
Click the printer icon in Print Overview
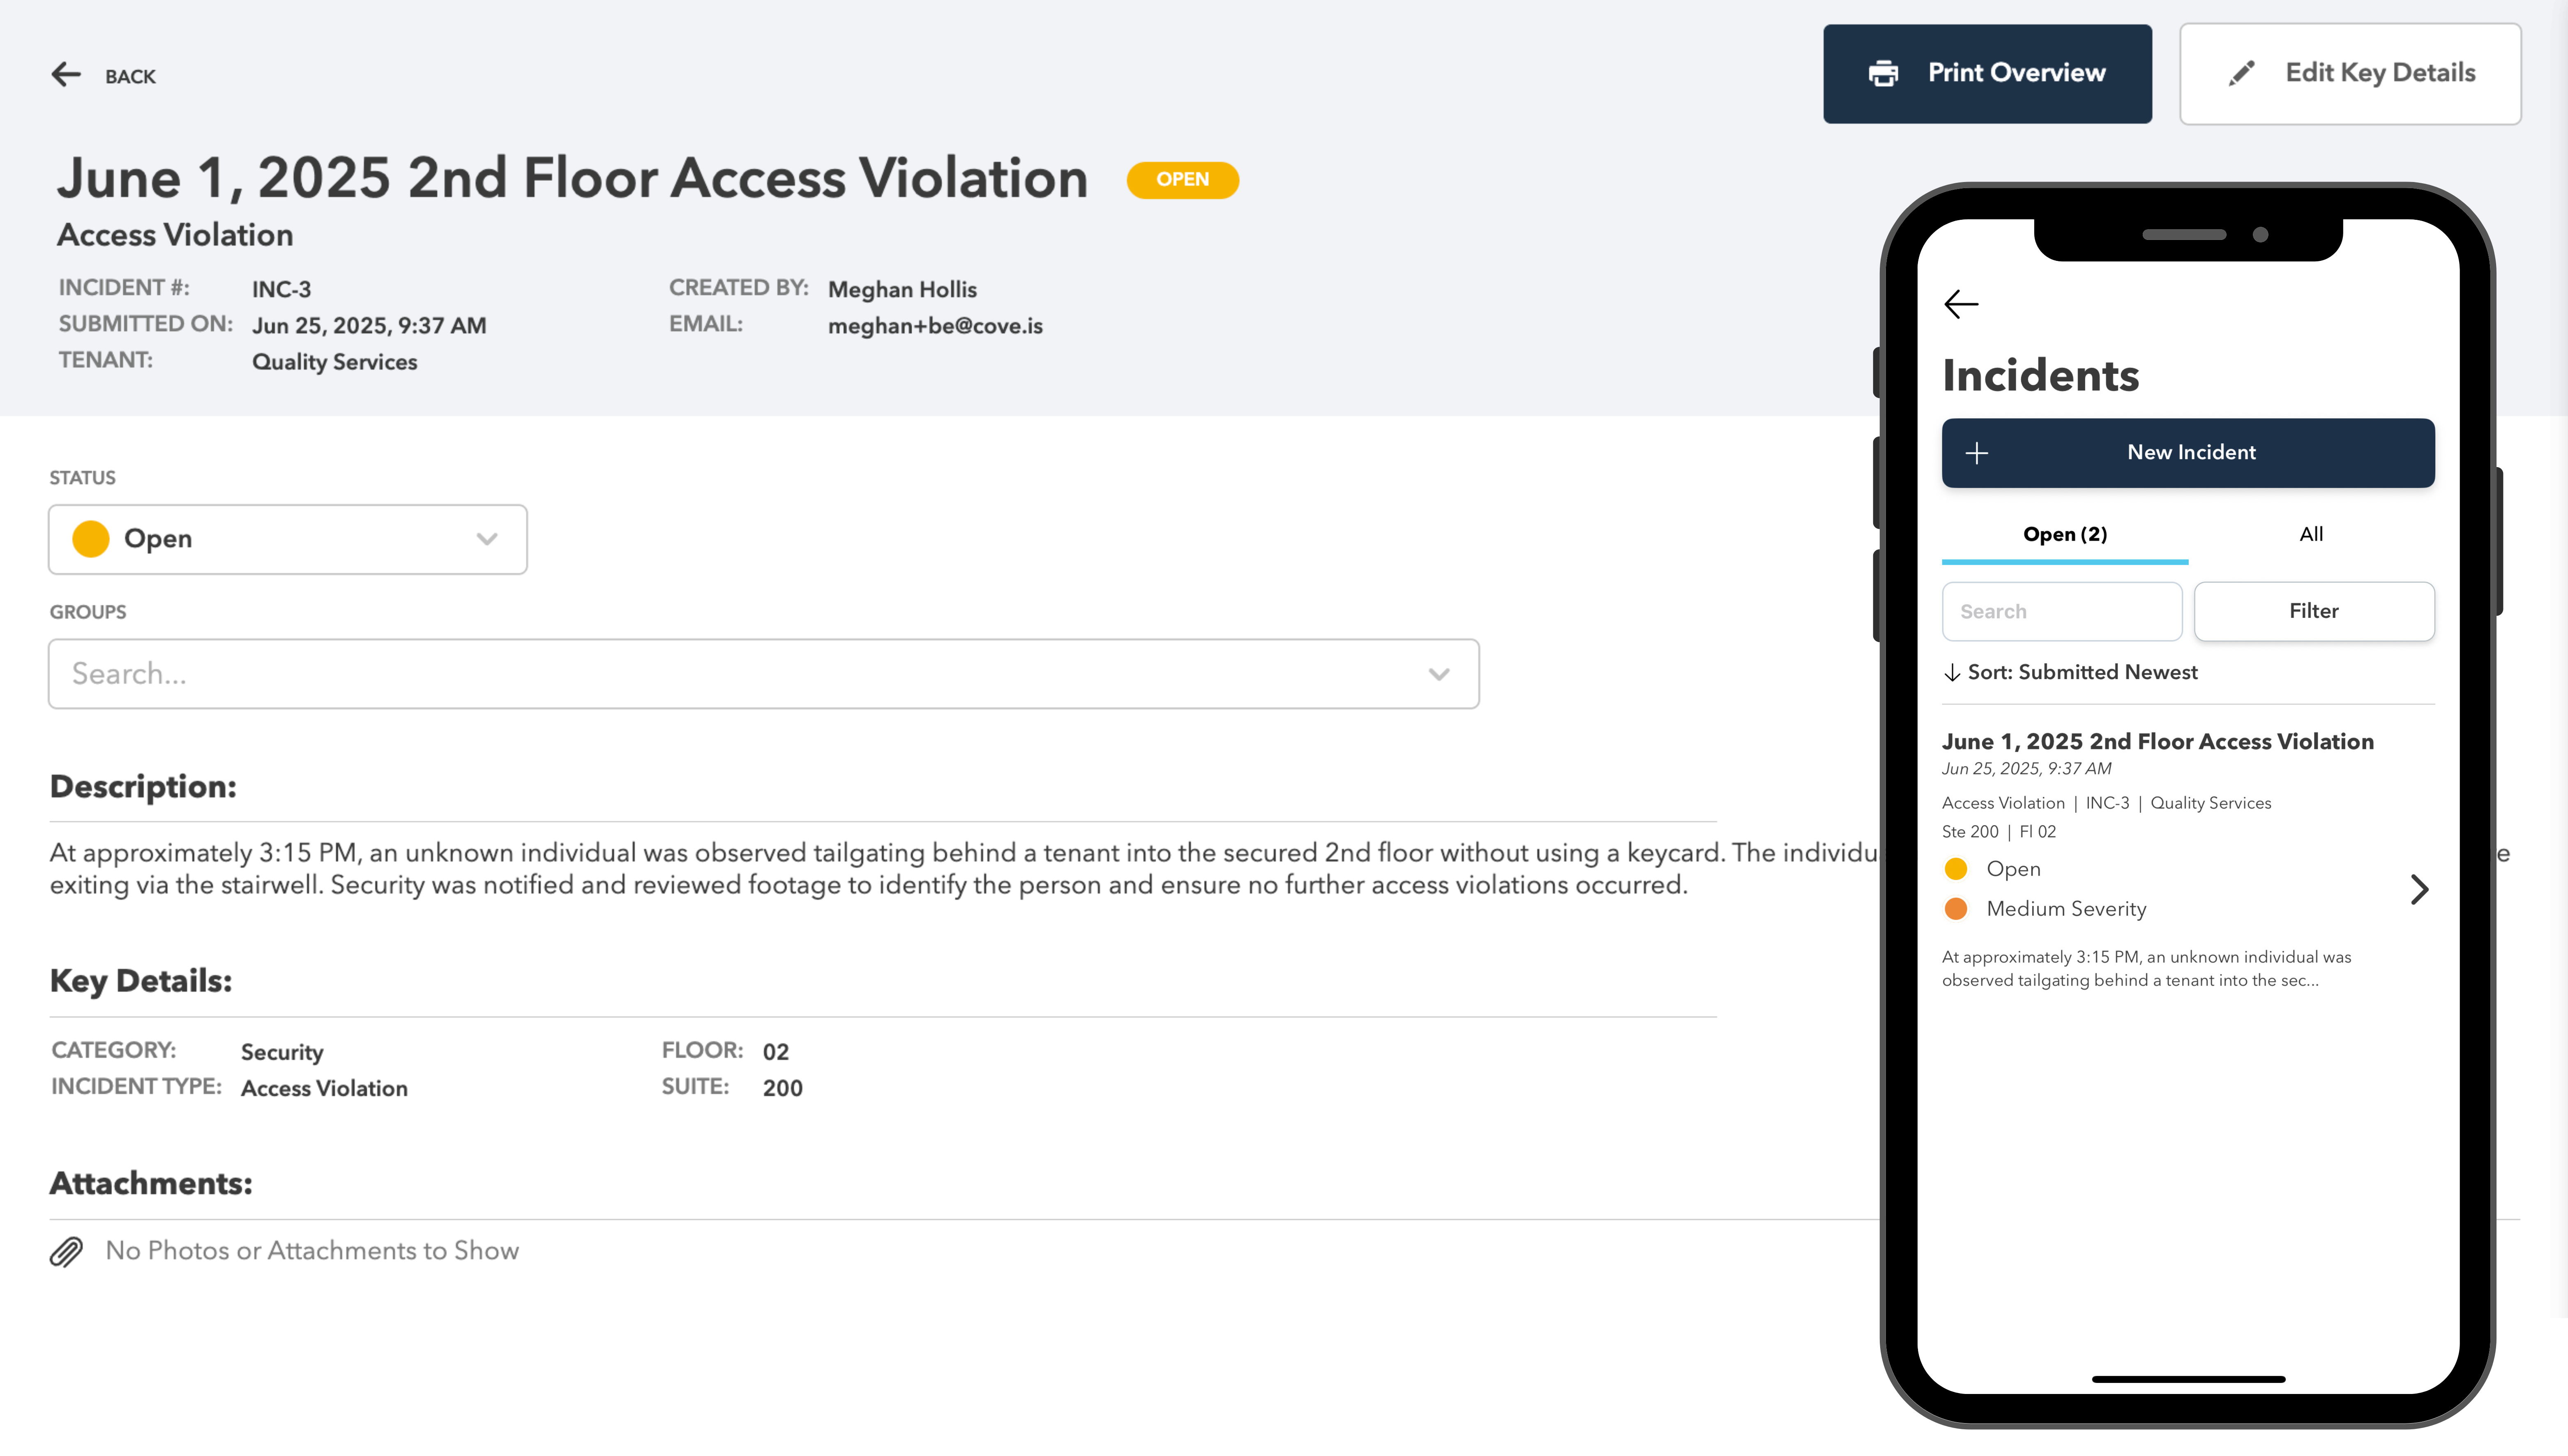point(1883,74)
